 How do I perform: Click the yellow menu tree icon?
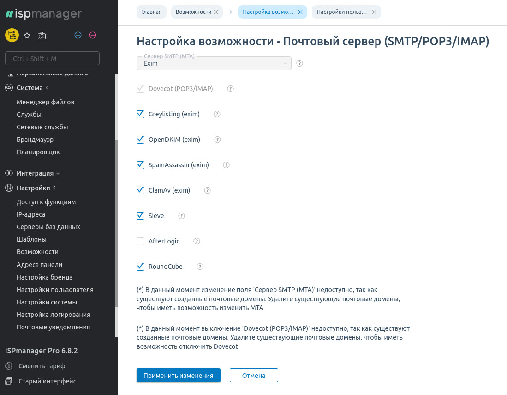pos(12,35)
